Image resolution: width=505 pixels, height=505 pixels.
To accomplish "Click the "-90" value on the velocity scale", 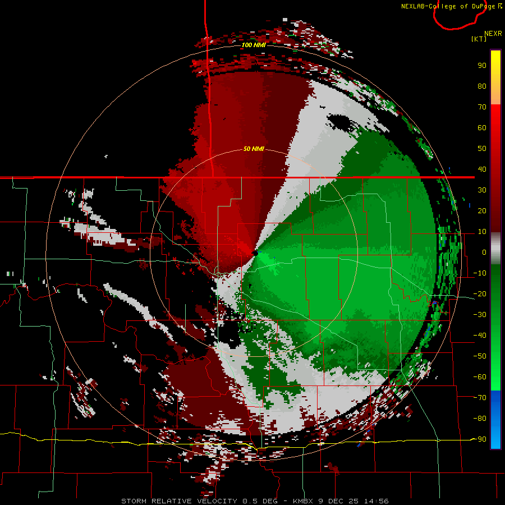I will point(480,439).
